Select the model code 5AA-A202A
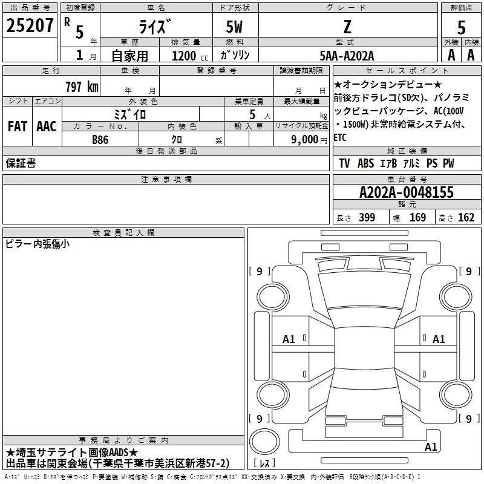Viewport: 484px width, 484px height. pyautogui.click(x=347, y=55)
